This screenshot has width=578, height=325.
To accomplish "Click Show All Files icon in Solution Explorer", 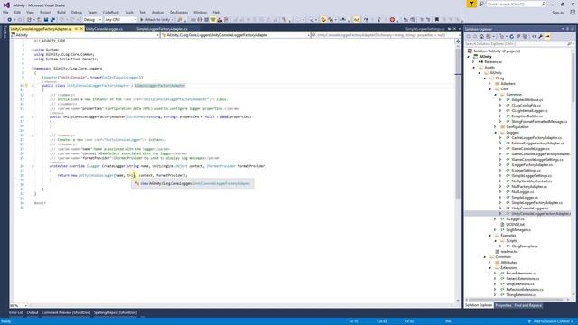I will [x=526, y=36].
